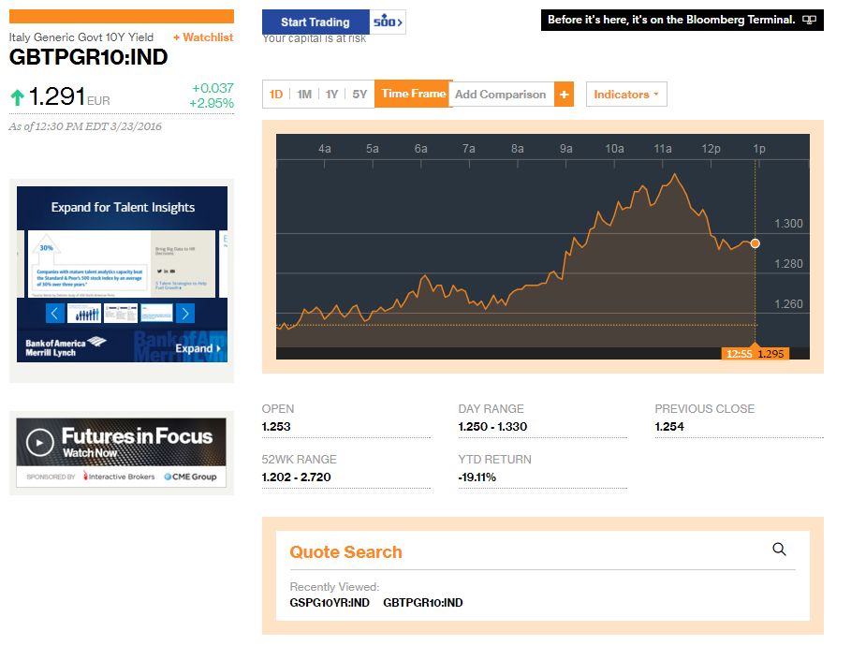Screen dimensions: 851x646
Task: Click the Interactive Brokers sponsor logo
Action: [119, 477]
